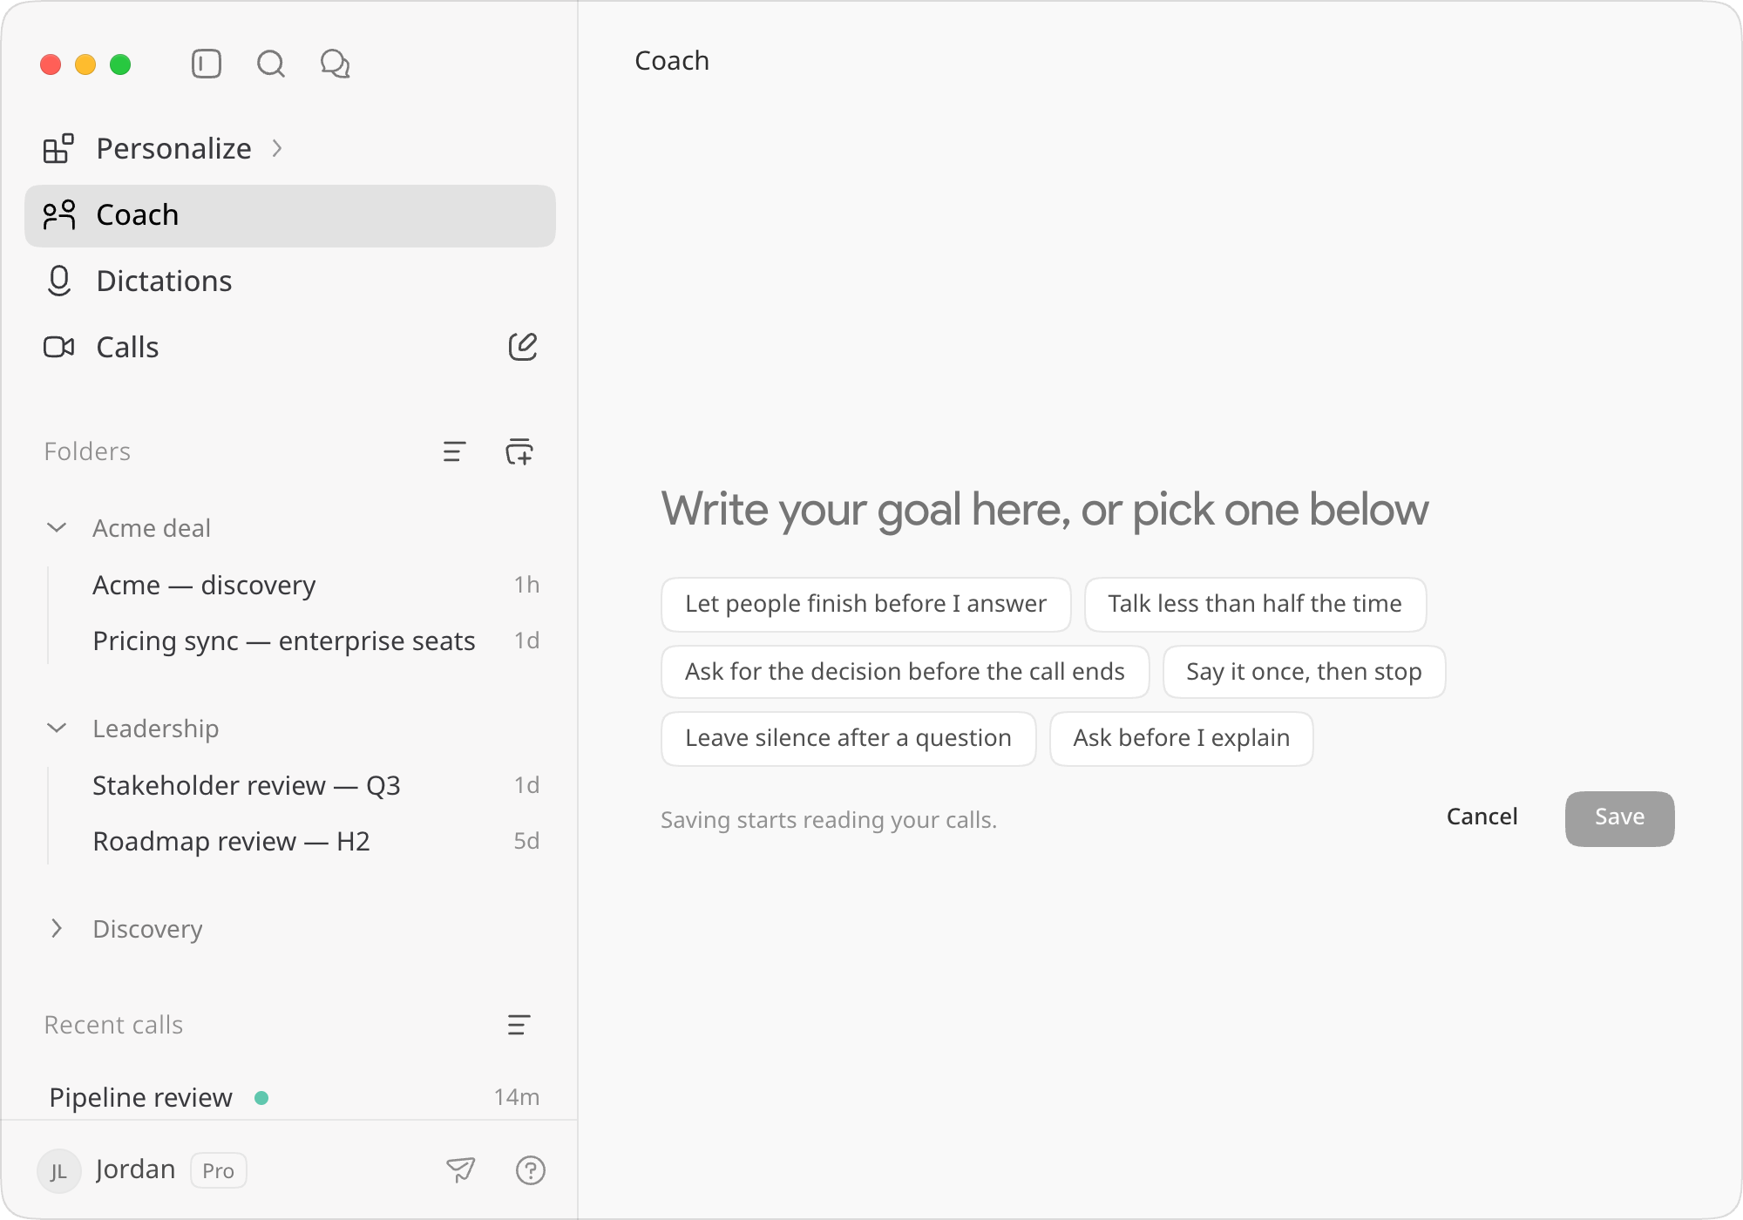
Task: Click 'Saving starts reading your calls.' text
Action: (x=828, y=820)
